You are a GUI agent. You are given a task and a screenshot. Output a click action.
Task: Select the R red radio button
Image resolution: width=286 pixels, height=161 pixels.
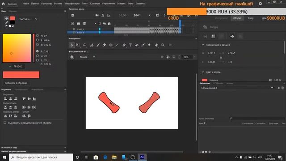click(x=38, y=51)
